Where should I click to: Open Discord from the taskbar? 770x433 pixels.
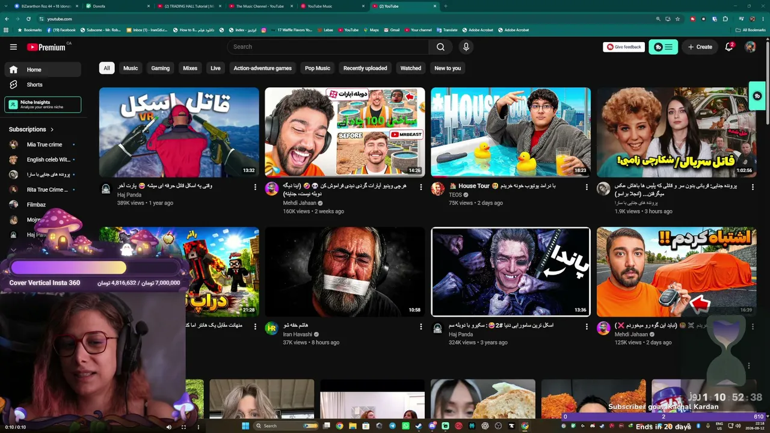pos(432,426)
